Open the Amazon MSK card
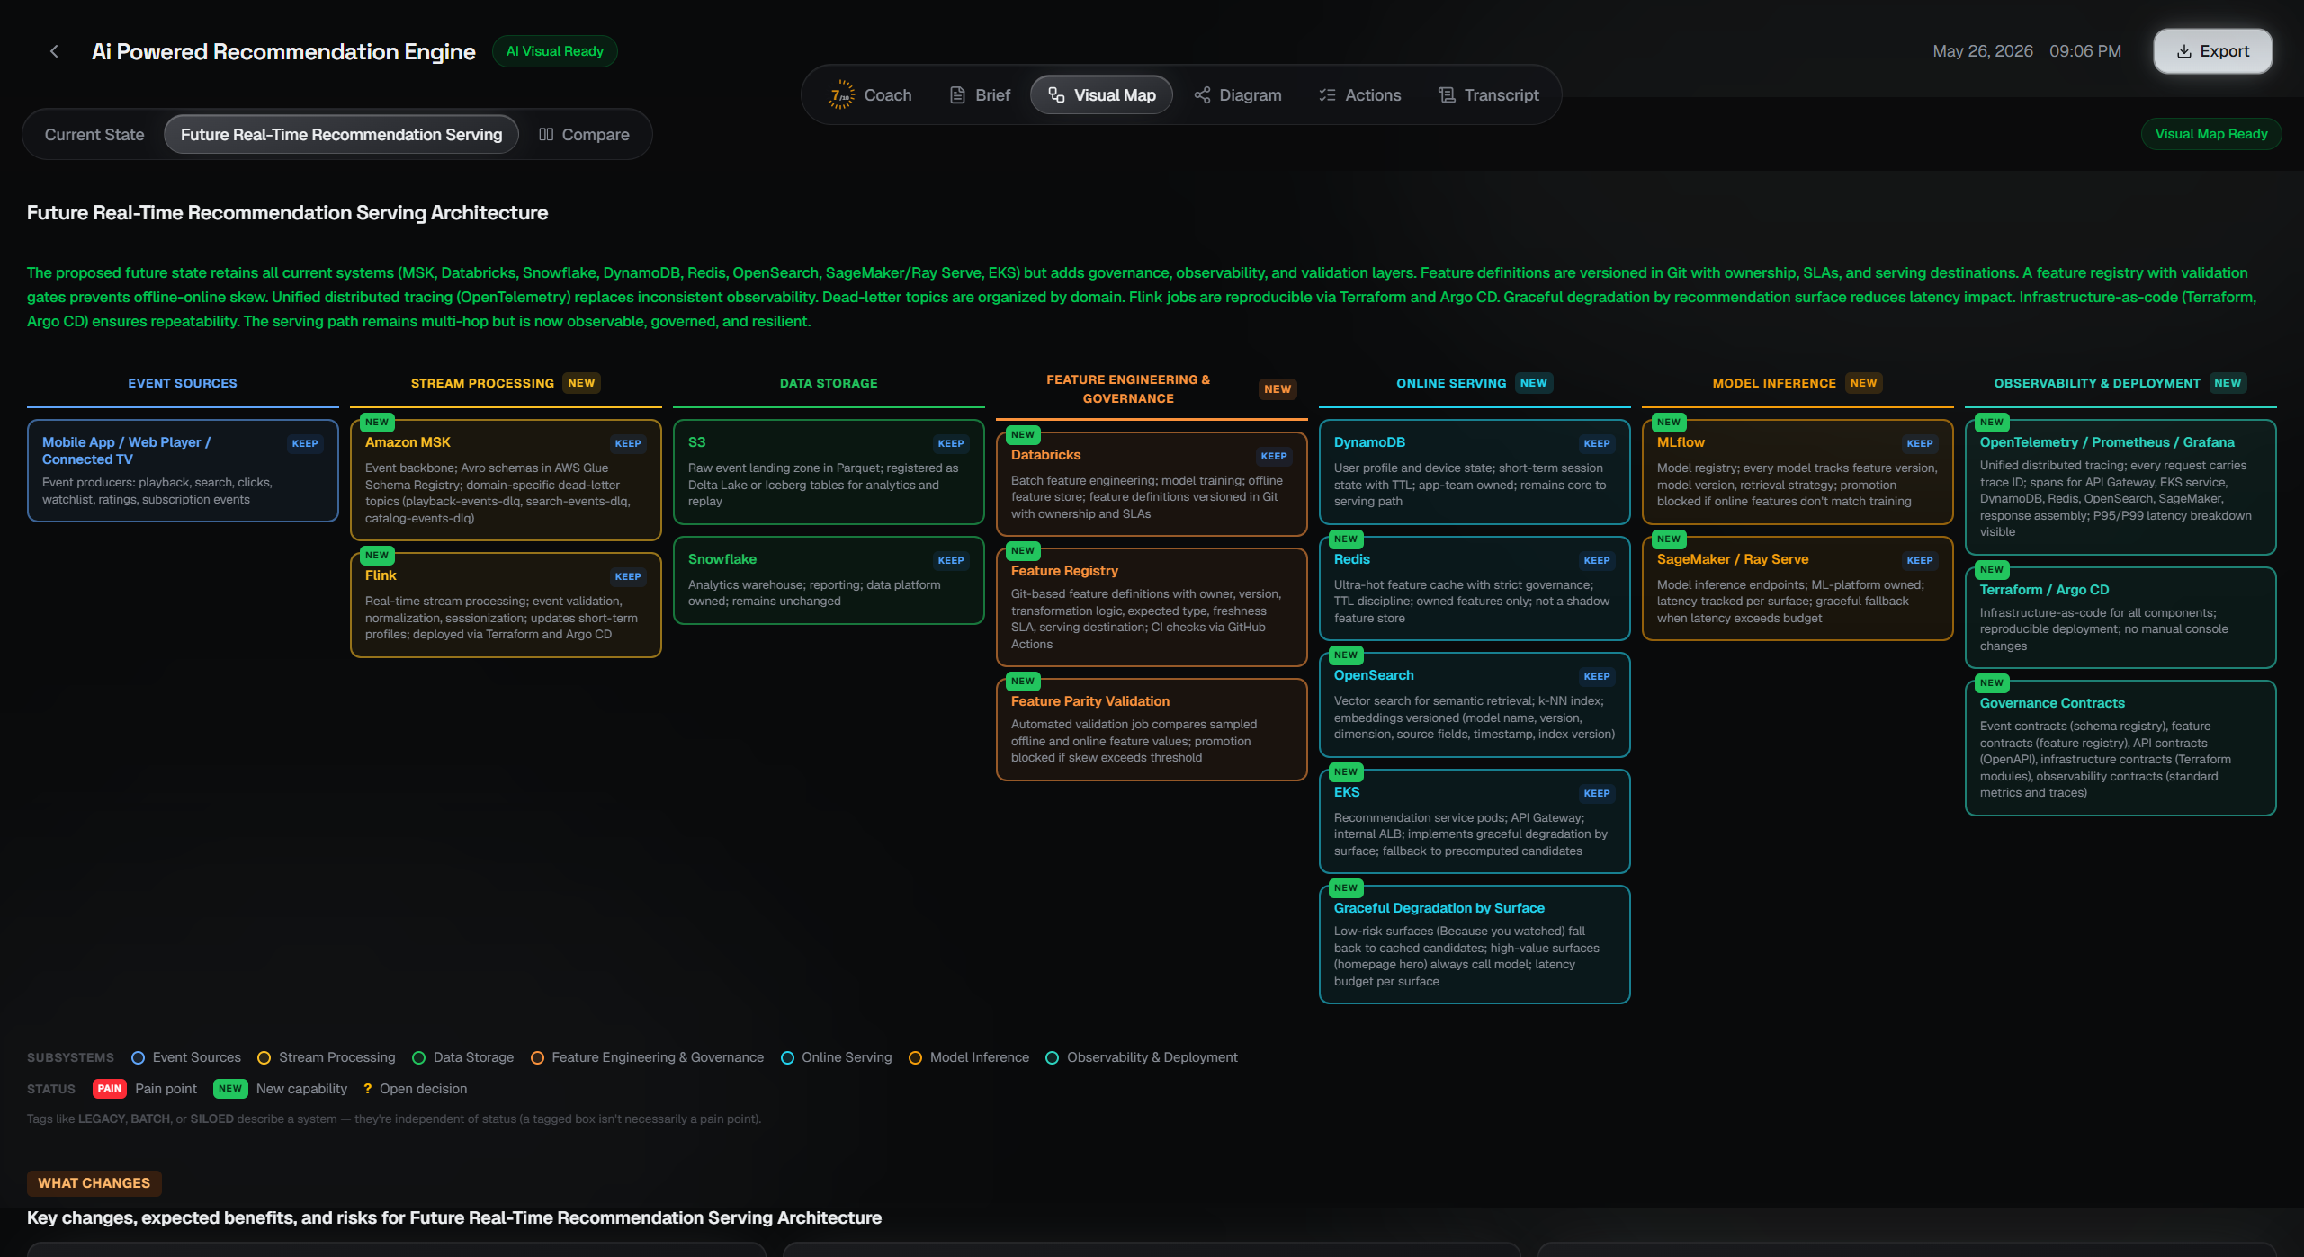Screen dimensions: 2304x1257 [x=506, y=480]
